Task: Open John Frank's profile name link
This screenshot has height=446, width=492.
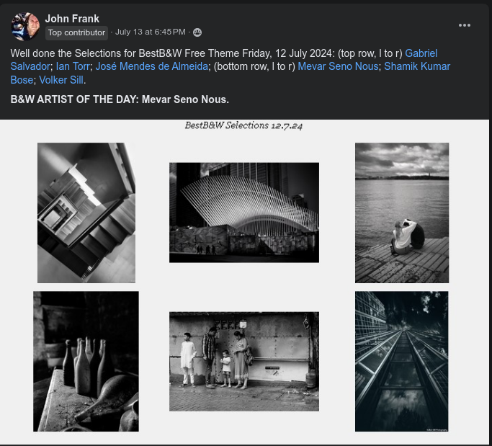Action: coord(72,19)
